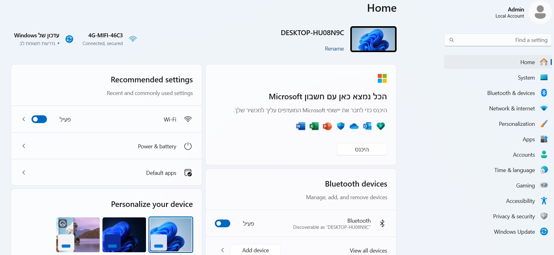Screen dimensions: 554x255
Task: Open the Personalization menu item
Action: tap(517, 124)
